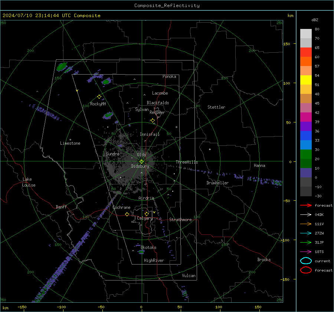Click the HighRiver town label

154,260
